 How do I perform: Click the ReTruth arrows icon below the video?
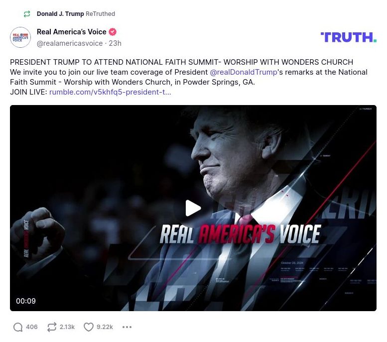[x=52, y=327]
